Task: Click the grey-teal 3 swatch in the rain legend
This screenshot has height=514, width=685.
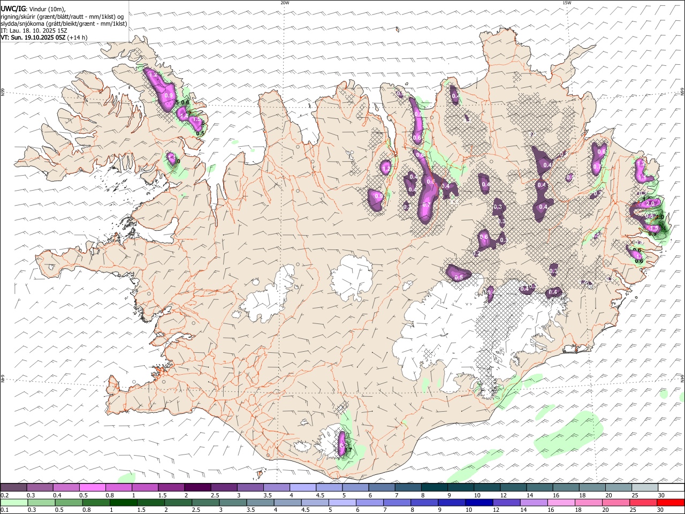Action: 233,503
